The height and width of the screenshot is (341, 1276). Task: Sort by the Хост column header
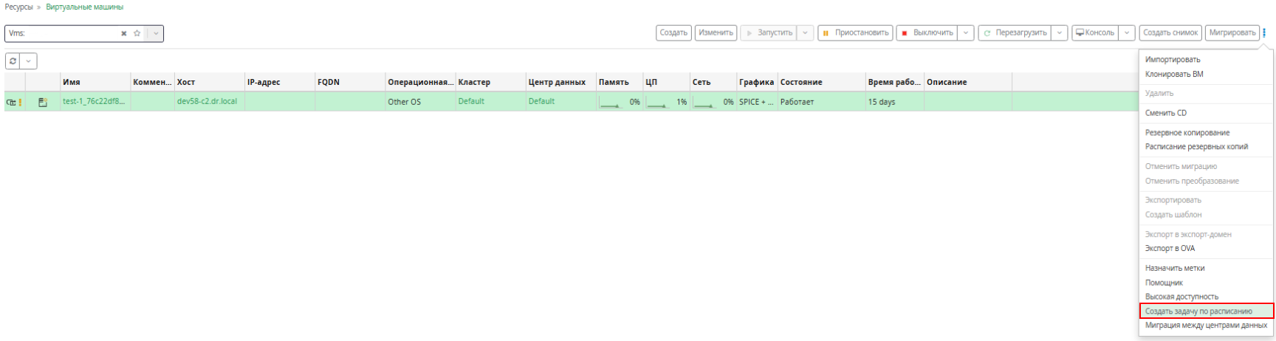210,82
